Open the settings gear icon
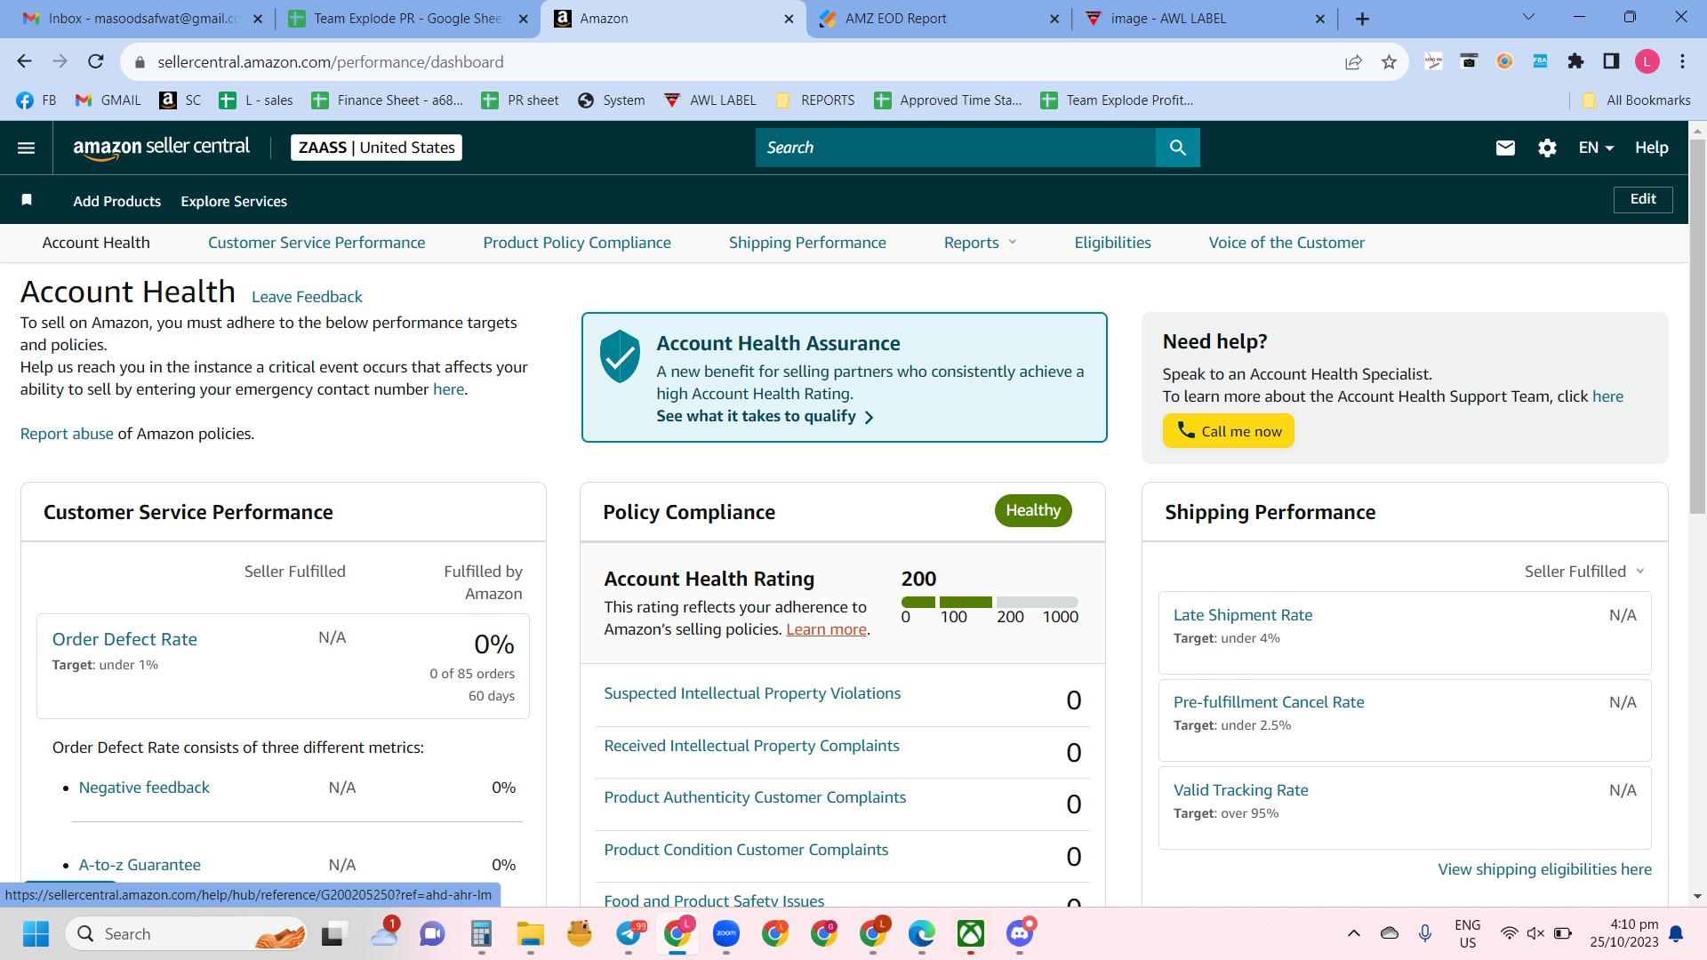This screenshot has width=1707, height=960. click(1547, 148)
